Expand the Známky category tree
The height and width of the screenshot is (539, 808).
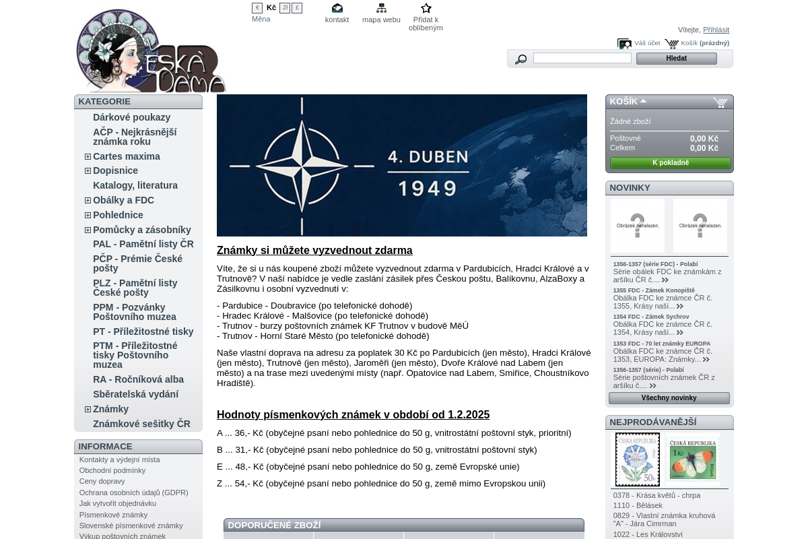tap(88, 410)
